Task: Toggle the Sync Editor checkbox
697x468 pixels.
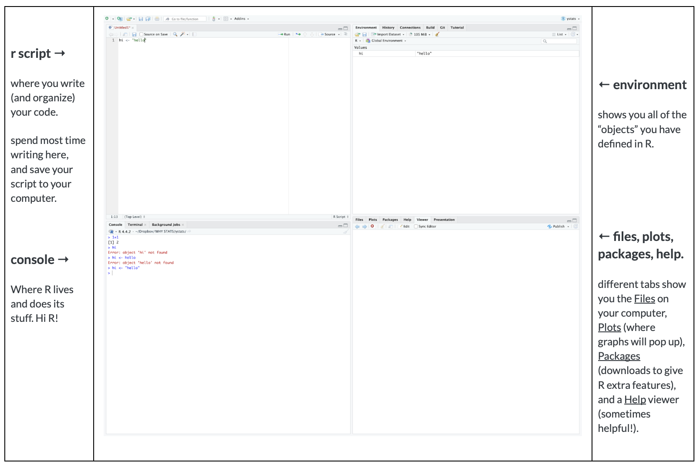Action: pos(416,227)
